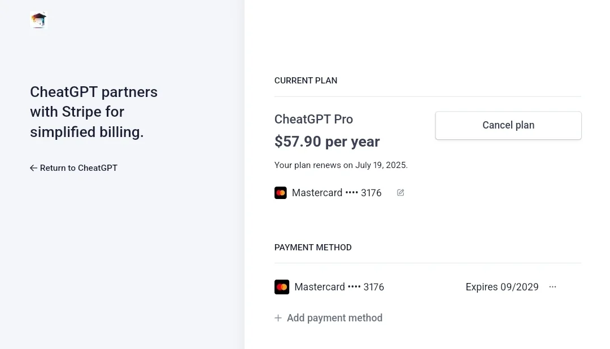Click the Mastercard logo under current plan
Screen dimensions: 610x349
click(281, 193)
